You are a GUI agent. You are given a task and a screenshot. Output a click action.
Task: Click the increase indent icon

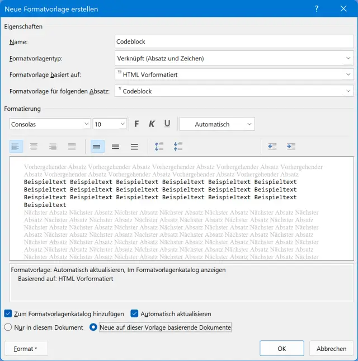pos(291,147)
